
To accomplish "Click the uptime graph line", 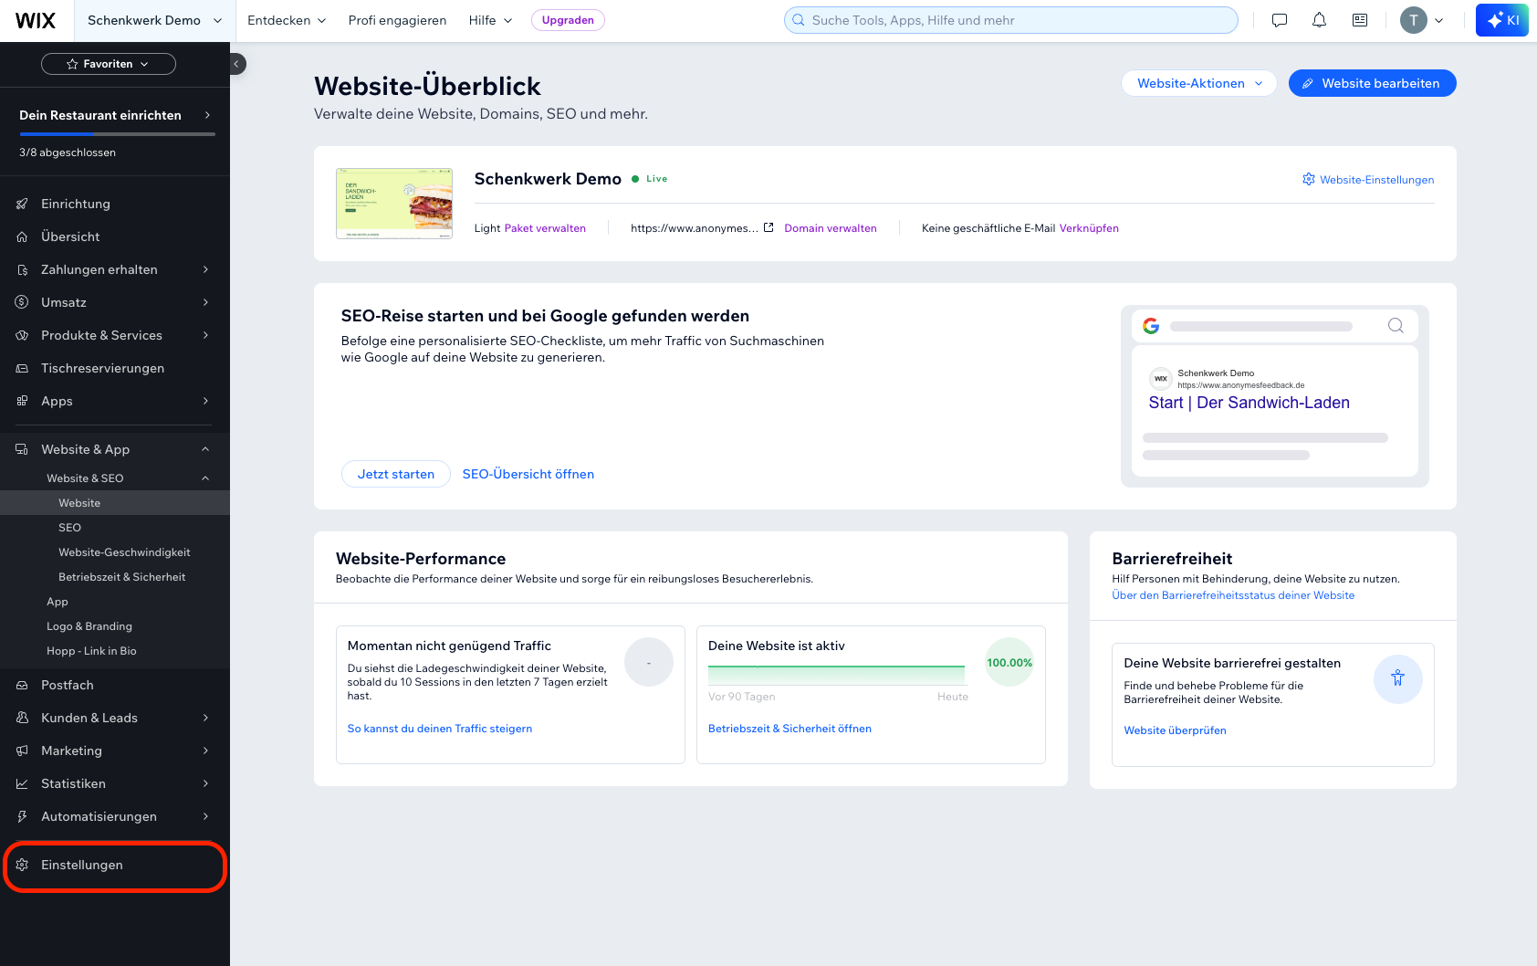I will [836, 675].
